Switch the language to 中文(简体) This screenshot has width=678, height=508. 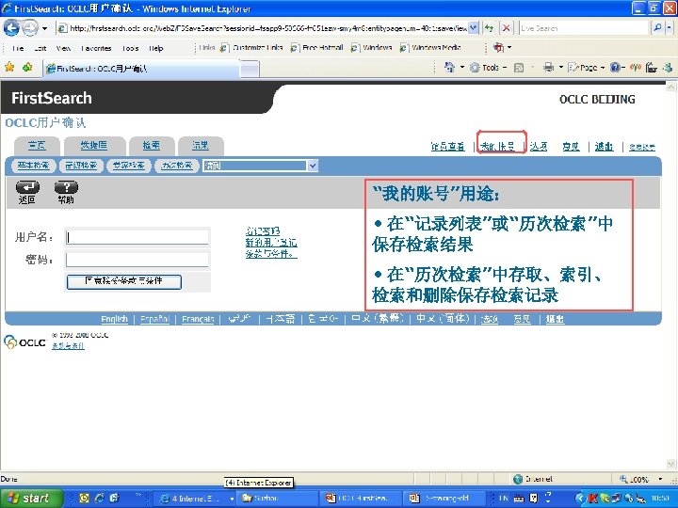[x=443, y=319]
